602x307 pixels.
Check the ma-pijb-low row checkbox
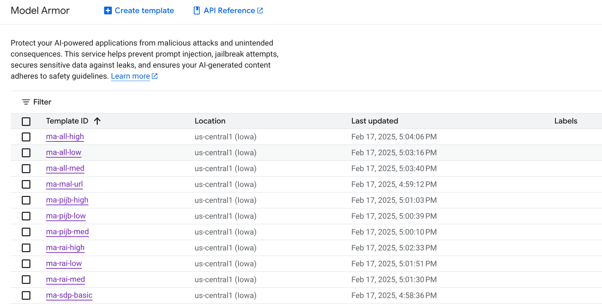[26, 216]
